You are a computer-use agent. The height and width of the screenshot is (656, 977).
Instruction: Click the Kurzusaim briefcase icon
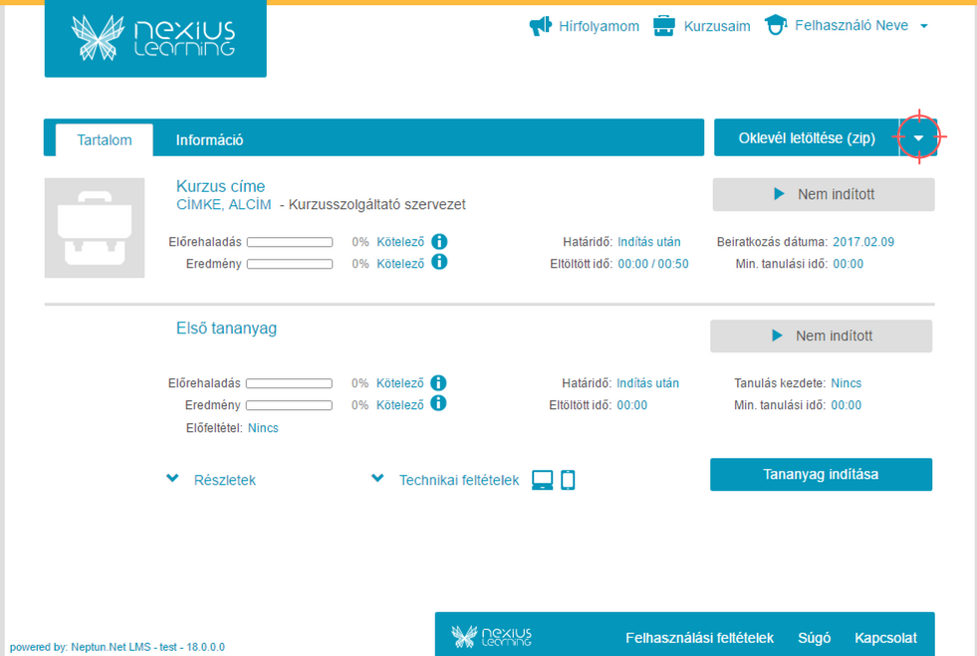664,26
